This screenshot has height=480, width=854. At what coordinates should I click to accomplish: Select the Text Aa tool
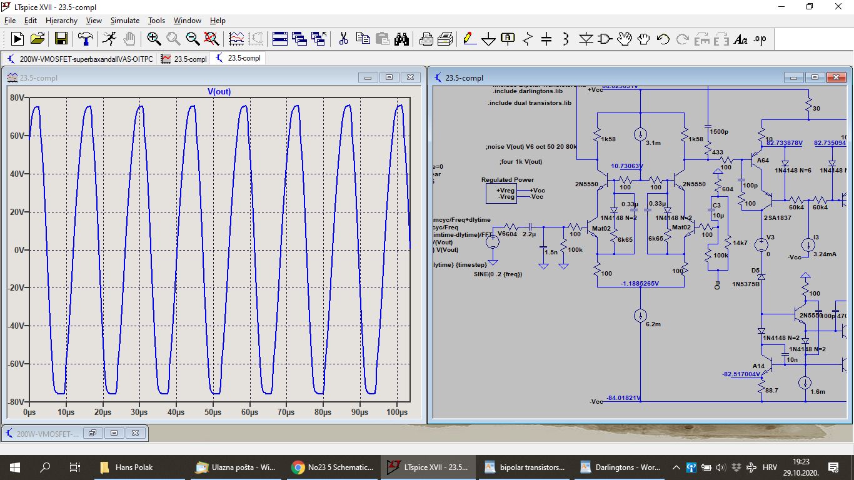pos(741,39)
